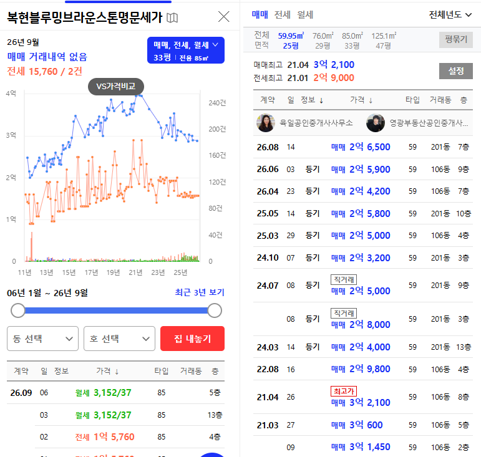Open the 동 선택 dropdown
Viewport: 481px width, 457px height.
tap(42, 339)
